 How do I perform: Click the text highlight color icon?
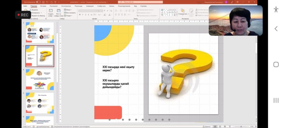pyautogui.click(x=105, y=15)
